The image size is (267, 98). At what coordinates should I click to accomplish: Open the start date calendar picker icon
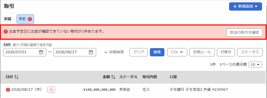pyautogui.click(x=41, y=52)
